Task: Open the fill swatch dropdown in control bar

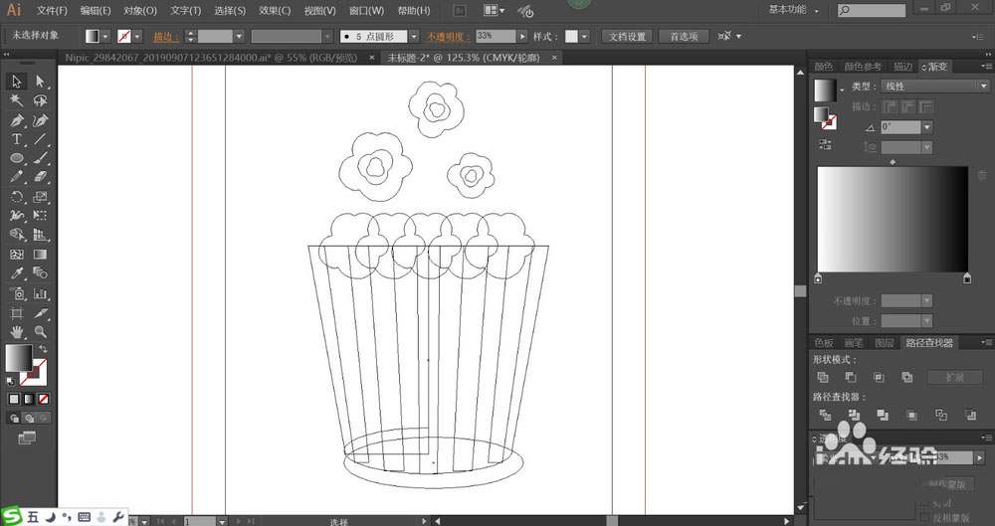Action: [x=105, y=36]
